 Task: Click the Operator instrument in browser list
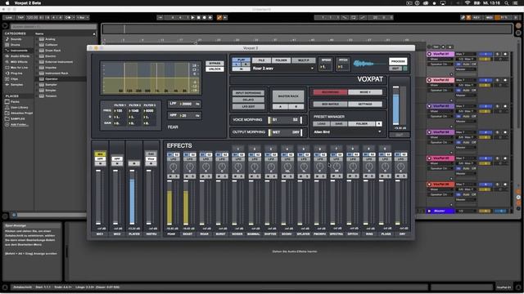pyautogui.click(x=51, y=79)
